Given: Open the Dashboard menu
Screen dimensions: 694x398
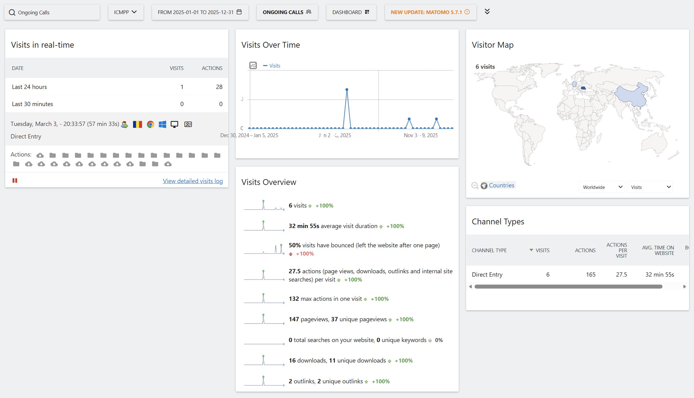Looking at the screenshot, I should (x=351, y=12).
